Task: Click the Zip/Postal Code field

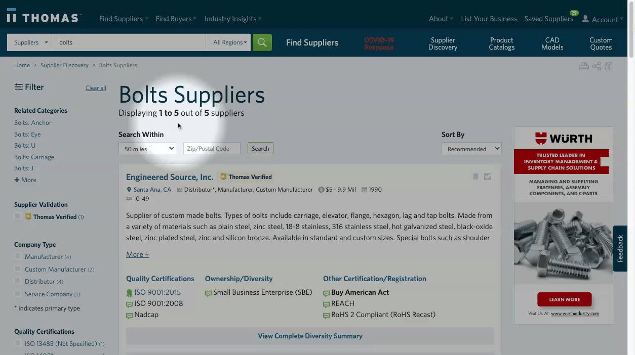Action: 212,149
